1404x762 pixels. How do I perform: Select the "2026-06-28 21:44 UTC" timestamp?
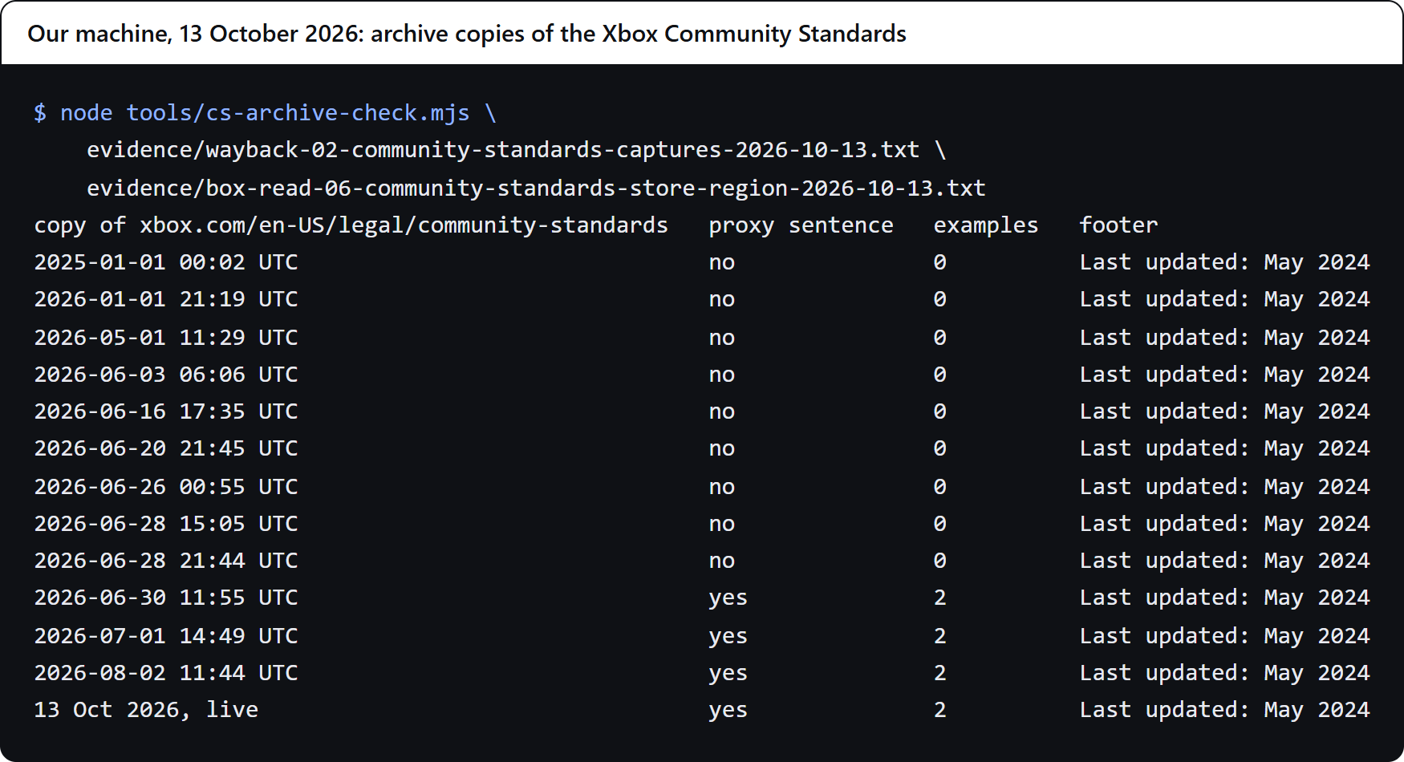coord(166,561)
